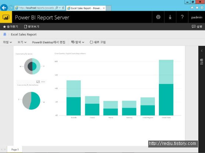Click the Germany bar in chart
Image resolution: width=205 pixels, height=153 pixels.
click(129, 108)
